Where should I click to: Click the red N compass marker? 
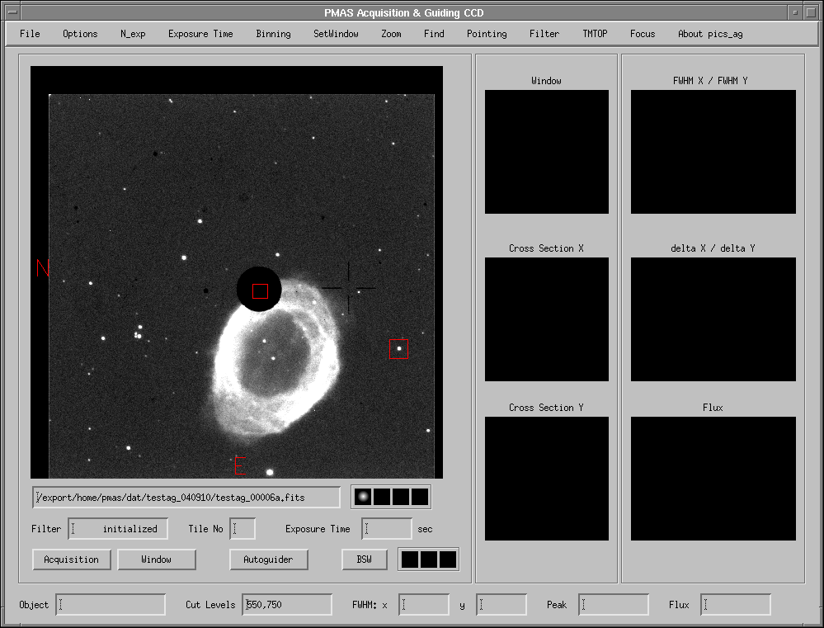(44, 268)
